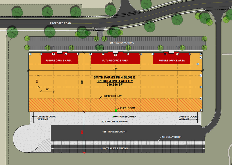Click FUTURE OFFICE AREA between columns 11 and 14

(x=172, y=61)
